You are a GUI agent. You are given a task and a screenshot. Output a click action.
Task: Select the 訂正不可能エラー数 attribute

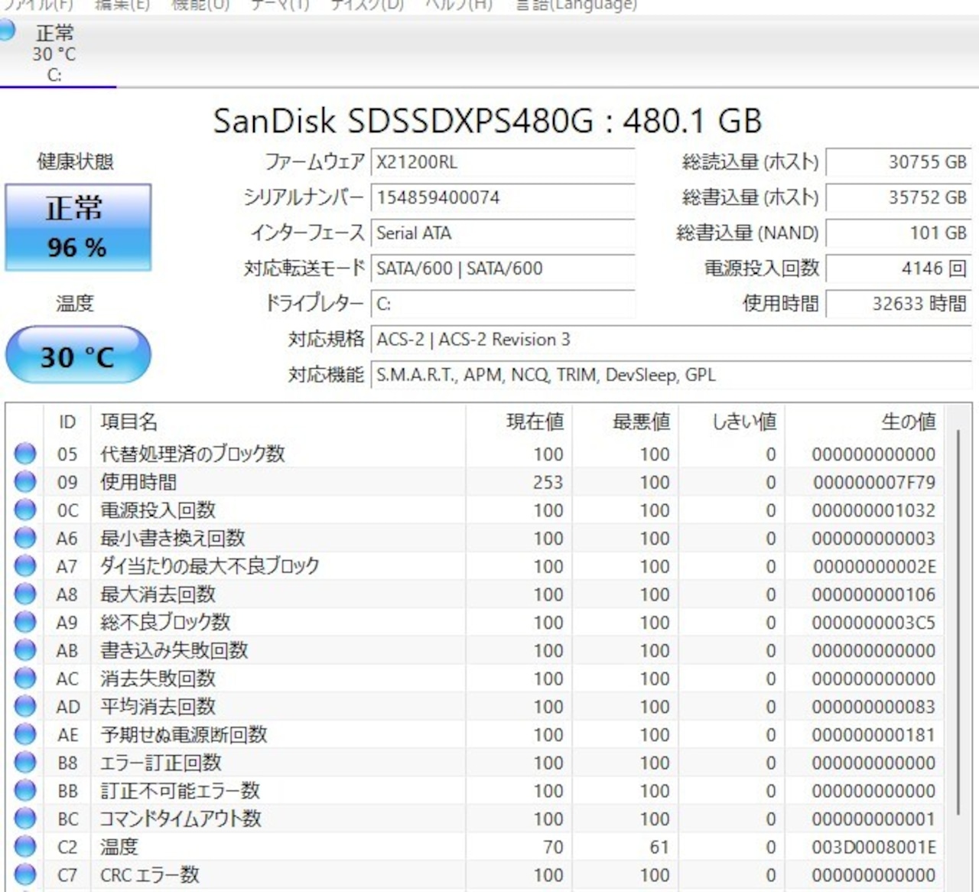pyautogui.click(x=181, y=790)
